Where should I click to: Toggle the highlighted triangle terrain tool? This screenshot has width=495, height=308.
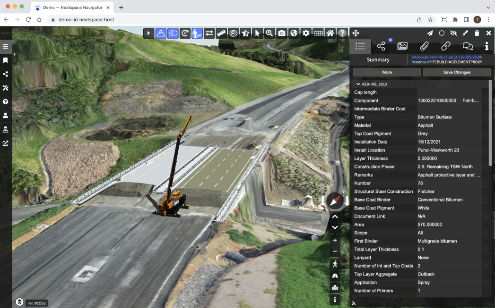click(x=161, y=33)
